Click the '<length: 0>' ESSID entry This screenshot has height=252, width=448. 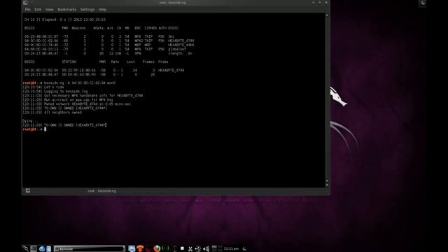[180, 53]
